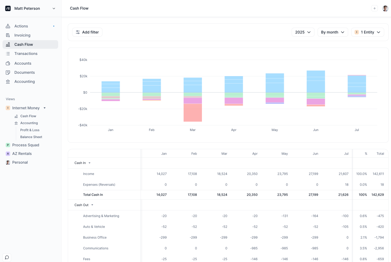Viewport: 391px width, 262px height.
Task: Open the user profile avatar at top right
Action: [385, 8]
